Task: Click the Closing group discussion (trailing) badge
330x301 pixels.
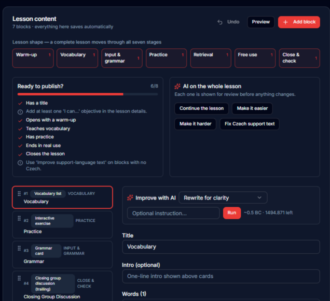Action: (x=53, y=284)
